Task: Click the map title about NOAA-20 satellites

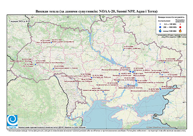Action: point(96,11)
